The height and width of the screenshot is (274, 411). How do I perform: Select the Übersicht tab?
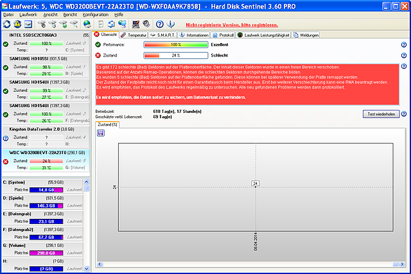click(105, 35)
